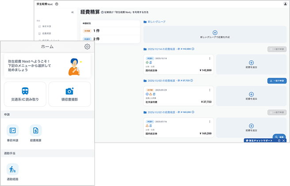Screen dimensions: 290x186
Task: Click the user account icon at top right
Action: click(285, 4)
